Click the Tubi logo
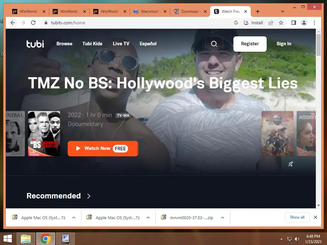This screenshot has width=327, height=245. coord(35,44)
